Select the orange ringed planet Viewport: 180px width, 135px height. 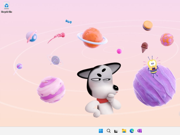coord(92,38)
